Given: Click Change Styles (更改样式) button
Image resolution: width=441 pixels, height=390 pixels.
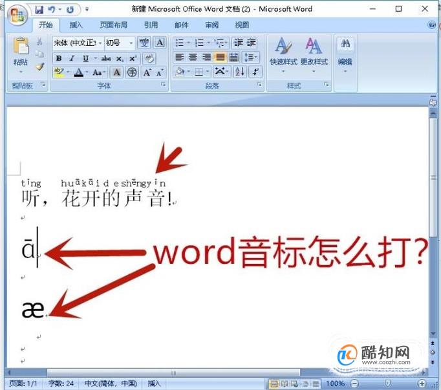Looking at the screenshot, I should pyautogui.click(x=314, y=55).
